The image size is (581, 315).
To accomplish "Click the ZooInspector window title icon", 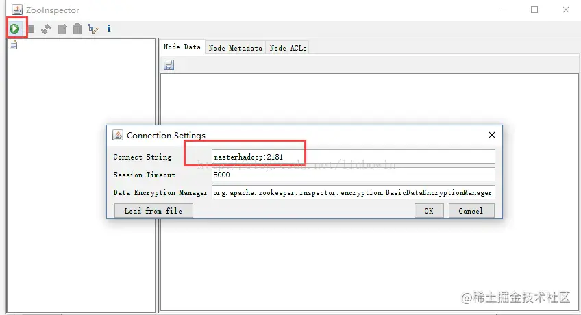I will tap(17, 10).
